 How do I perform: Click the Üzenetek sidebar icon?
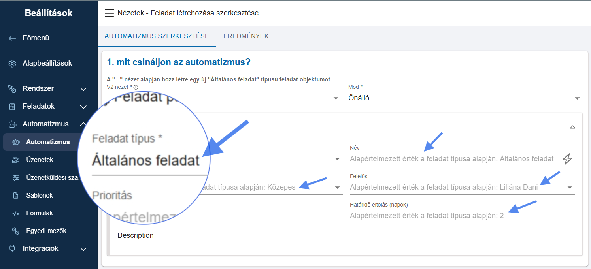pyautogui.click(x=16, y=160)
